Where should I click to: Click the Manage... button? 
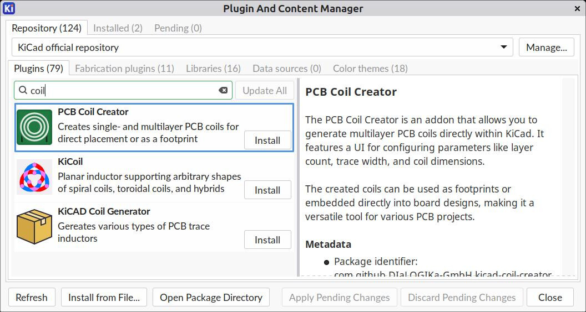click(547, 48)
